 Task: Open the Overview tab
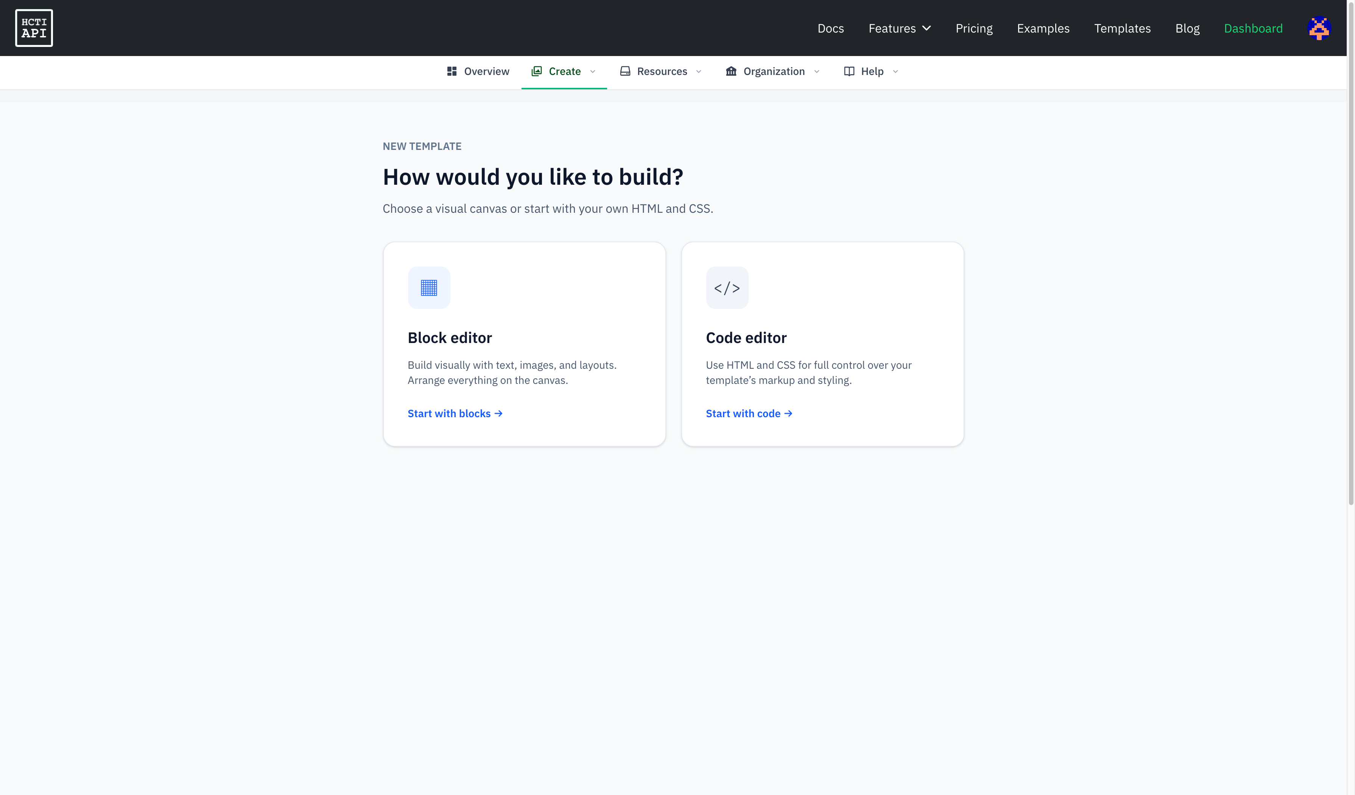[x=478, y=72]
